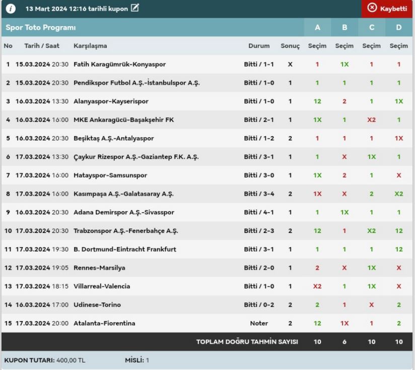The image size is (415, 370).
Task: Select column D tab header
Action: pyautogui.click(x=398, y=27)
